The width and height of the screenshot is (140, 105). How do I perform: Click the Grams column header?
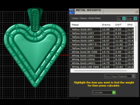(107, 25)
